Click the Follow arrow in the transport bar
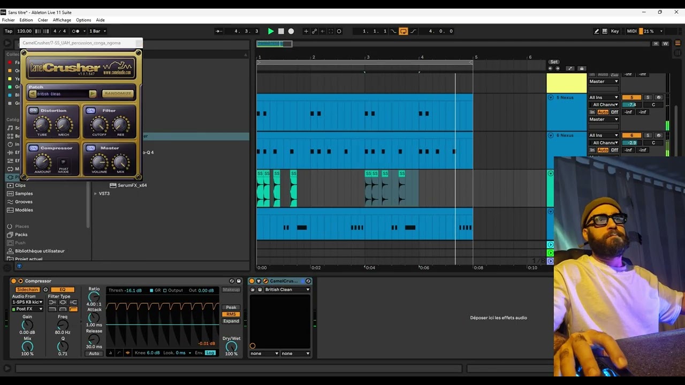This screenshot has height=385, width=685. 219,31
